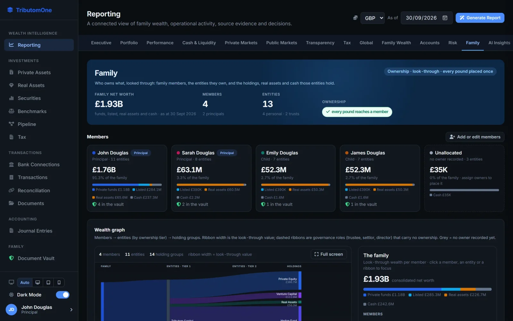Turn off the Dark Mode switch

[x=63, y=295]
